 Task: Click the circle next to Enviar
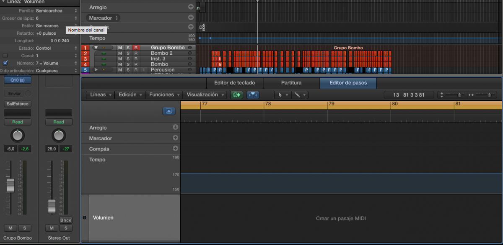point(28,94)
